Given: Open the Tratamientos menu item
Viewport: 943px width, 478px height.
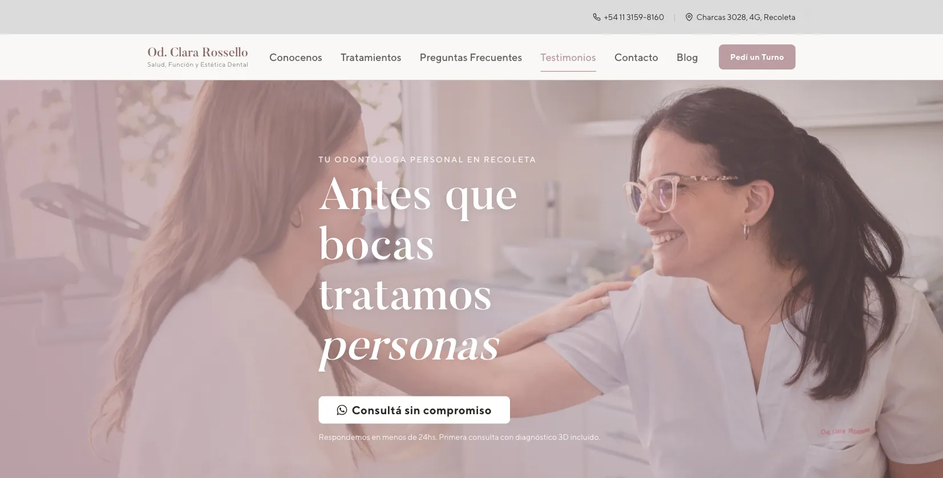Looking at the screenshot, I should click(371, 58).
